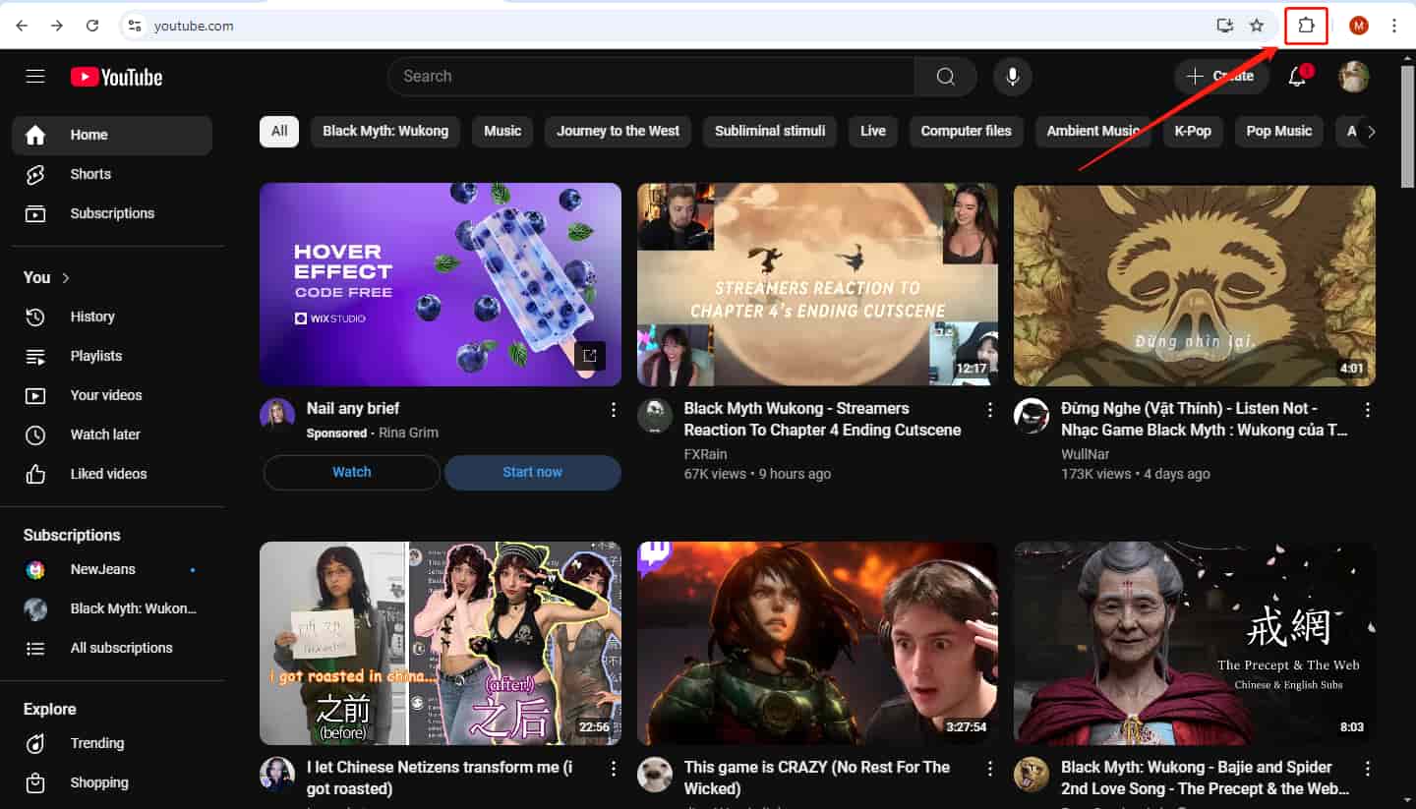This screenshot has width=1416, height=809.
Task: Open options for This game is CRAZY video
Action: tap(990, 769)
